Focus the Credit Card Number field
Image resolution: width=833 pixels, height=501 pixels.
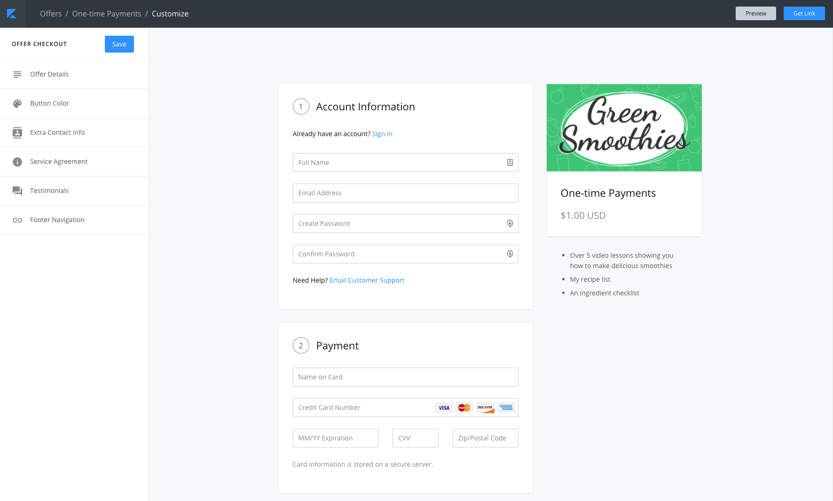pyautogui.click(x=406, y=408)
